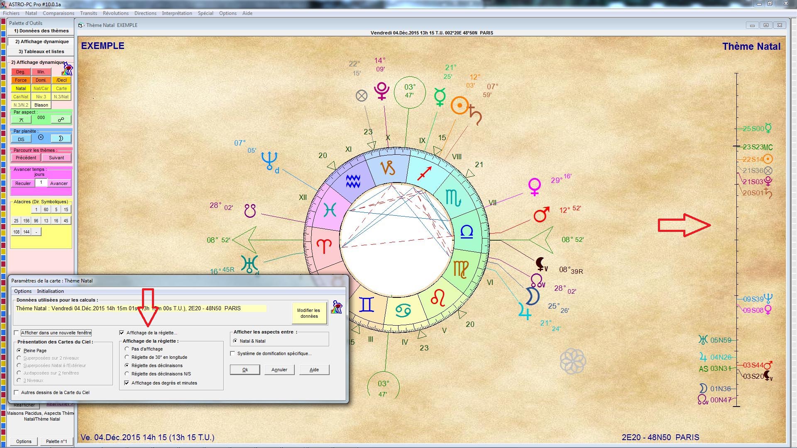Click the Jupiter symbol at 21°24'
This screenshot has height=448, width=797.
[525, 311]
